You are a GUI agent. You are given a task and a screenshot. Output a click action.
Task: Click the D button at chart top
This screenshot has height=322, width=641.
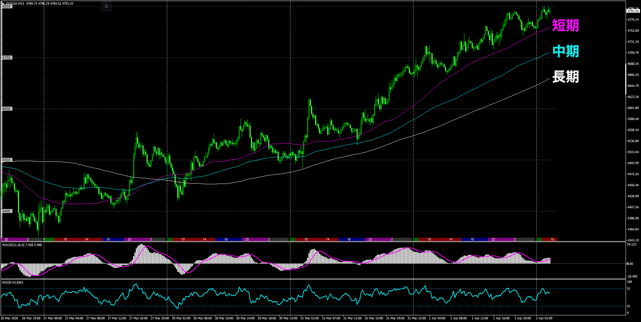[106, 6]
